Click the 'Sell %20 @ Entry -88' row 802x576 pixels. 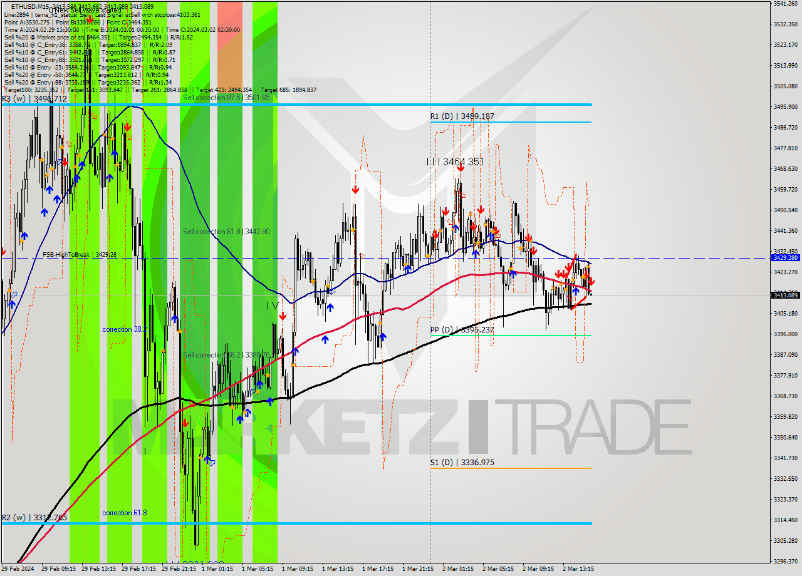tap(88, 82)
